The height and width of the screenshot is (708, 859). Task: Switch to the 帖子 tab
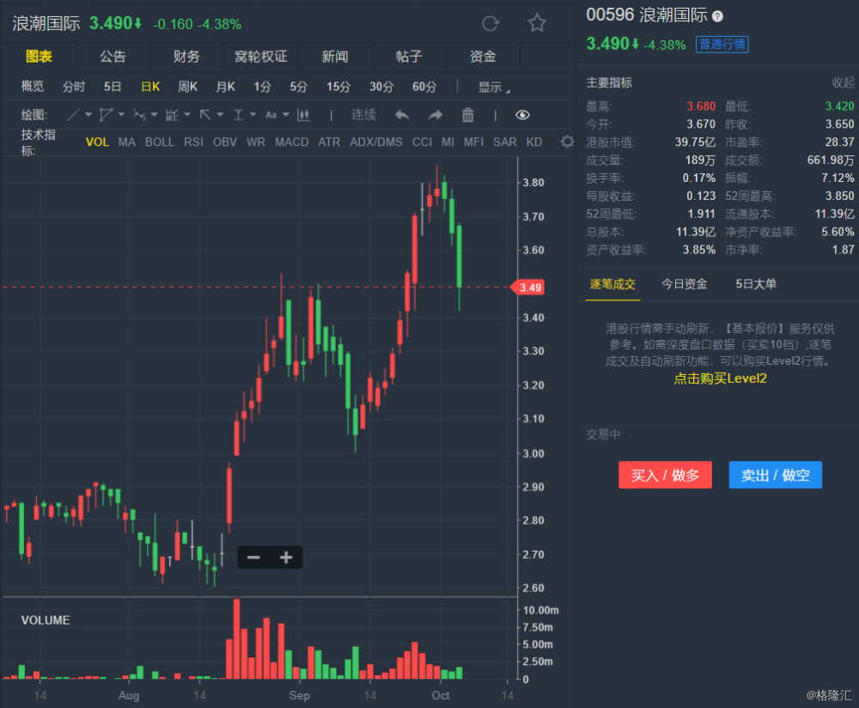(x=409, y=57)
